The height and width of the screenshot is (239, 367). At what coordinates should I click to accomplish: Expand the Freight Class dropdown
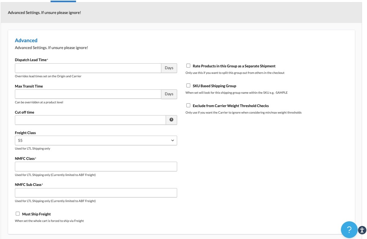coord(96,140)
